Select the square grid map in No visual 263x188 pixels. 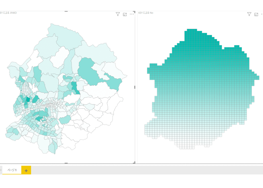(202, 89)
